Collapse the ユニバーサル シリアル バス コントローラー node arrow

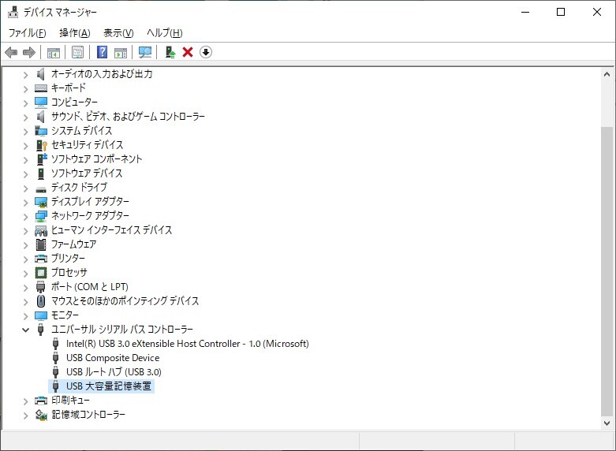tap(25, 330)
